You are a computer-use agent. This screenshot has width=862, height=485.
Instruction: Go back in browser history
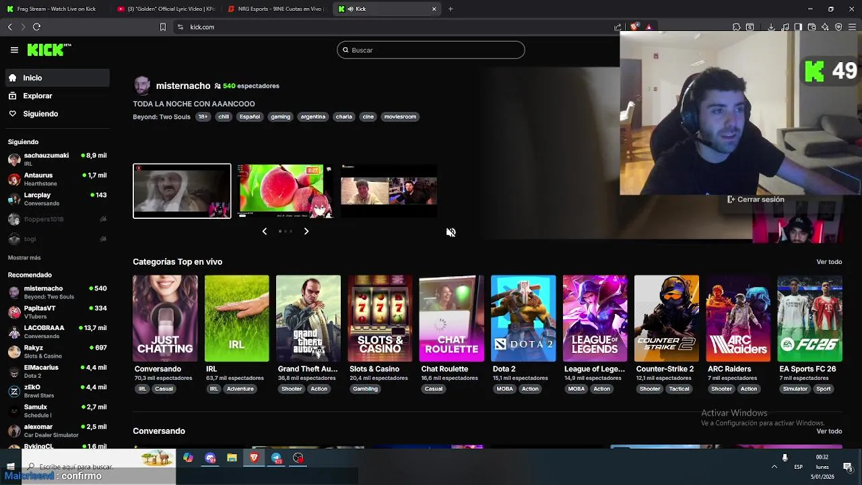tap(9, 27)
